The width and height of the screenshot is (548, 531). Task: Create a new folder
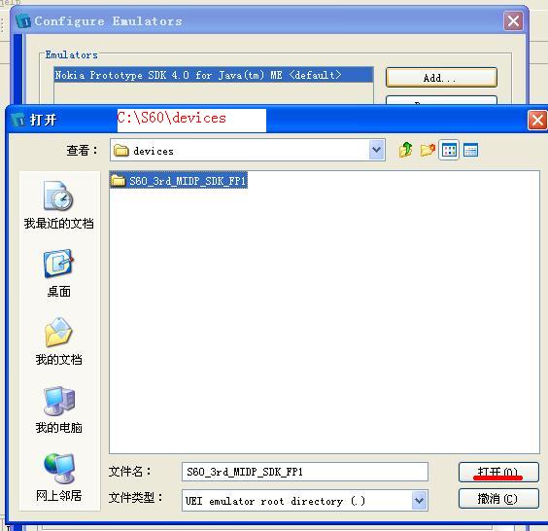coord(428,150)
